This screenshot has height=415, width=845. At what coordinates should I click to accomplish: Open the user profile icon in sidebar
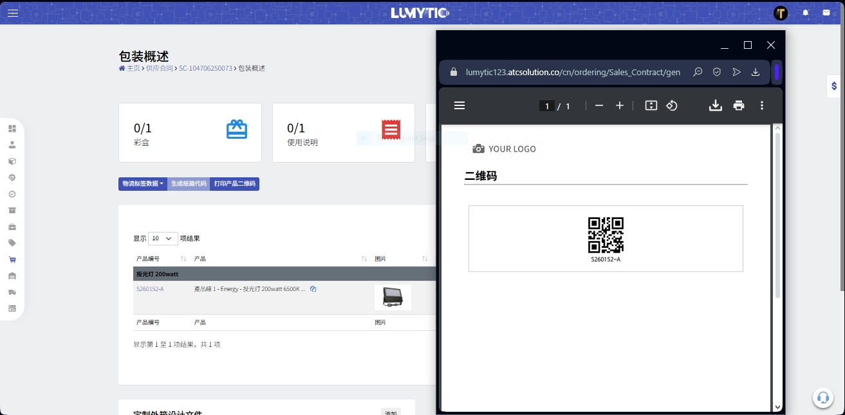(12, 145)
